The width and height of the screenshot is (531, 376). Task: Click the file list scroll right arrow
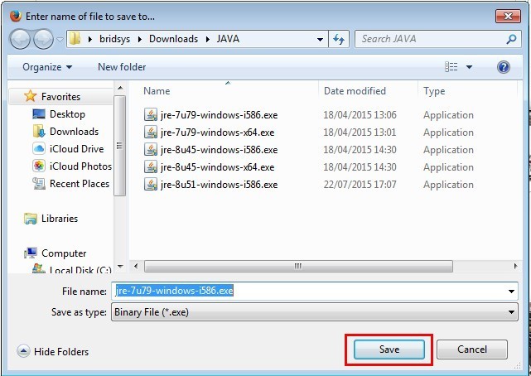(x=515, y=266)
